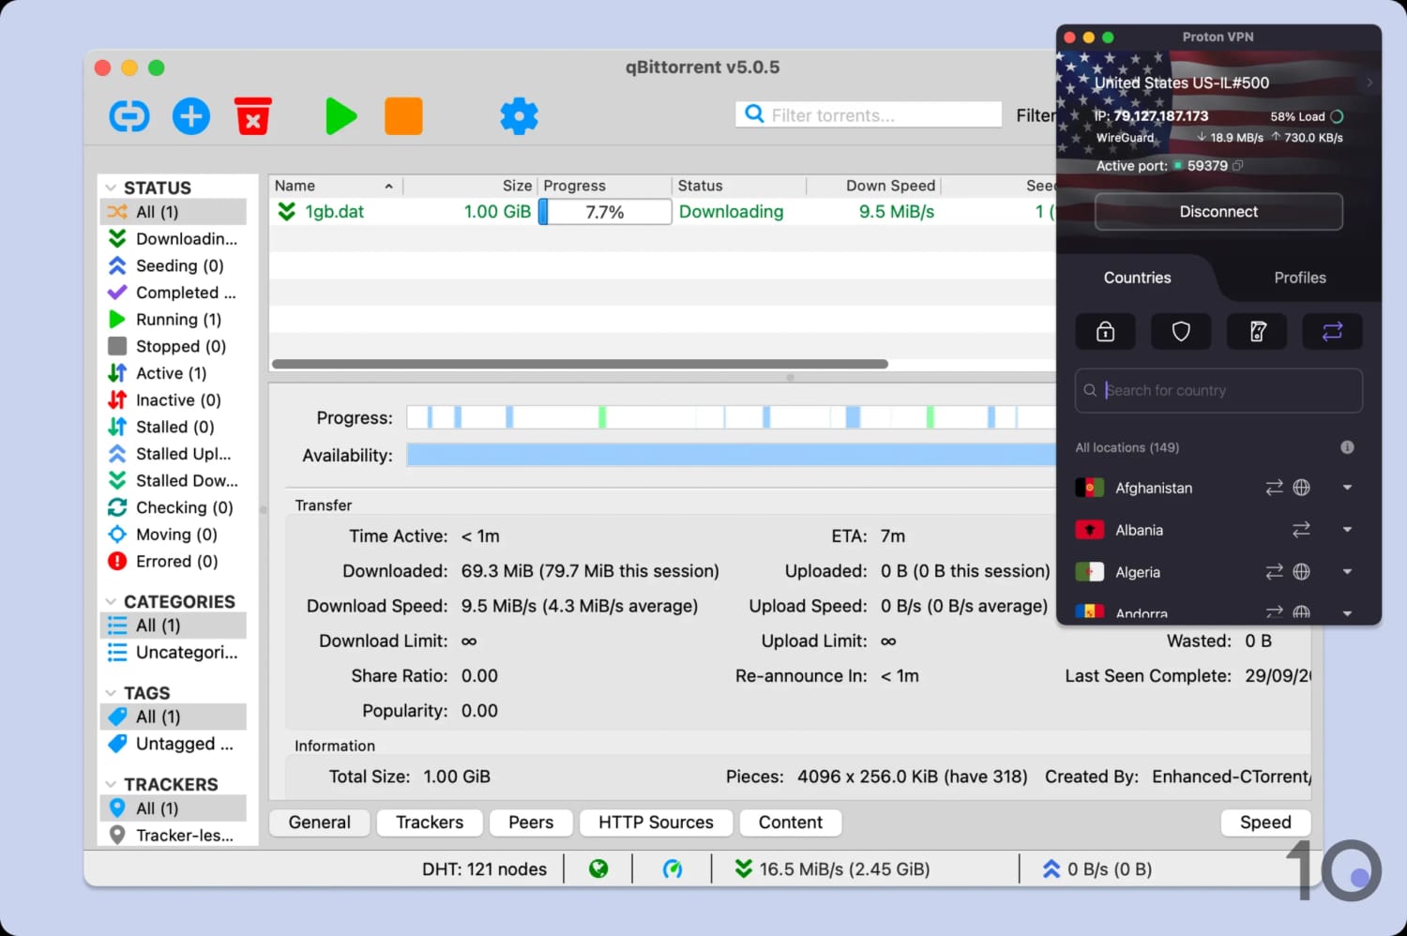Toggle alternative speed limits speedometer icon

coord(673,869)
